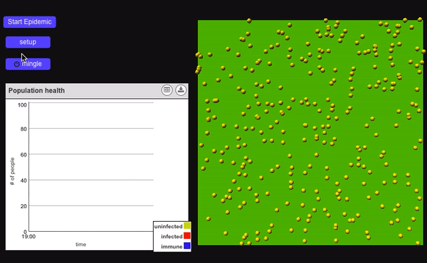
Task: Select the 'uninfected' legend label
Action: [x=168, y=226]
